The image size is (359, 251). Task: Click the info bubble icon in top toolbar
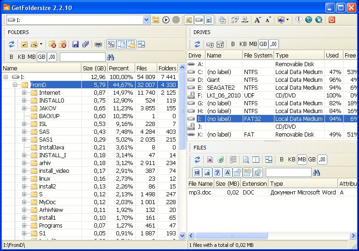click(x=299, y=20)
